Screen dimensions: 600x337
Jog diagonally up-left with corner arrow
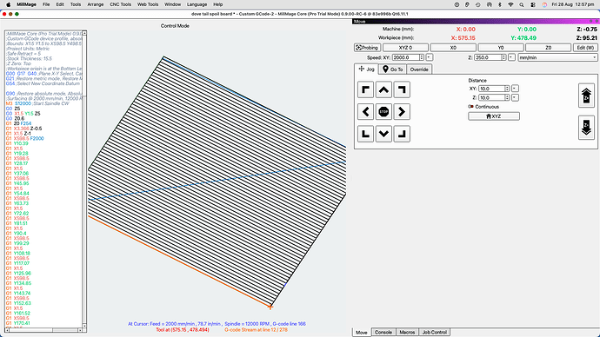click(x=365, y=89)
